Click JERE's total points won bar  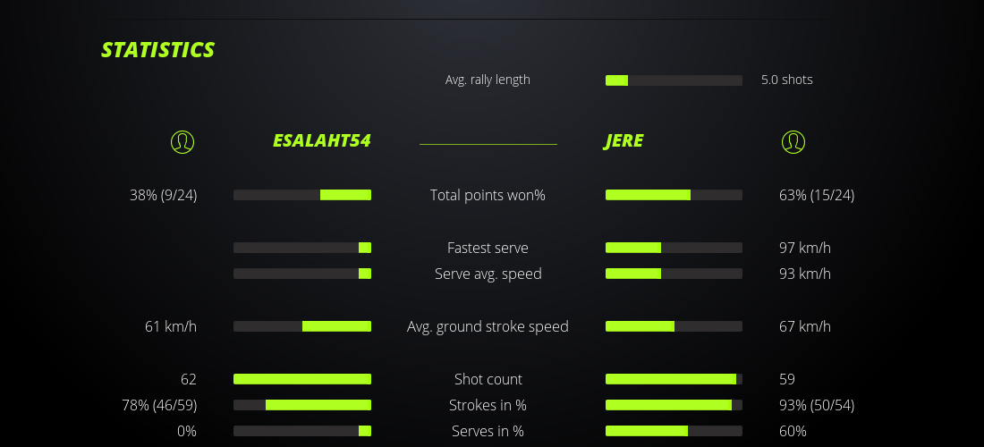[x=674, y=195]
